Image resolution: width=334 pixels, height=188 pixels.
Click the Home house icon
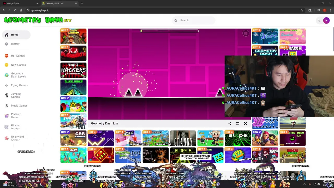coord(7,35)
